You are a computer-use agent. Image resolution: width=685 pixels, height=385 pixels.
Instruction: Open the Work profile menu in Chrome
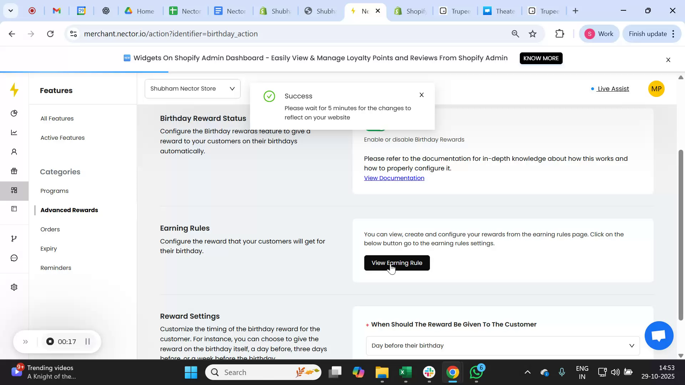(599, 34)
